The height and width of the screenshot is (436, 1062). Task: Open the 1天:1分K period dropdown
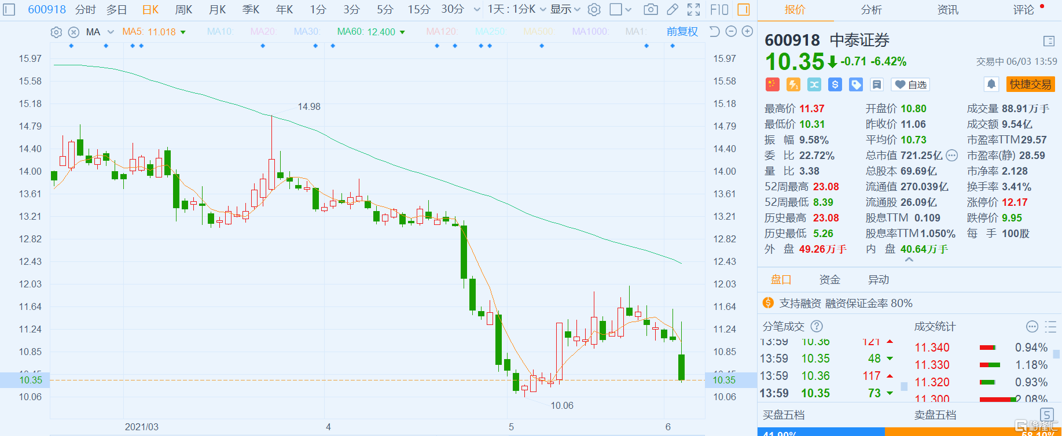click(x=516, y=9)
